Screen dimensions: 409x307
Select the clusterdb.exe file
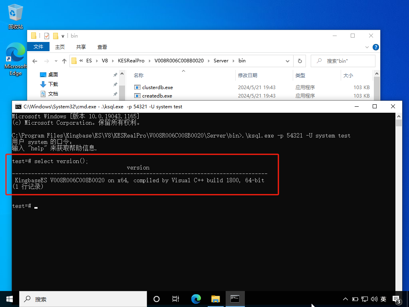point(157,87)
